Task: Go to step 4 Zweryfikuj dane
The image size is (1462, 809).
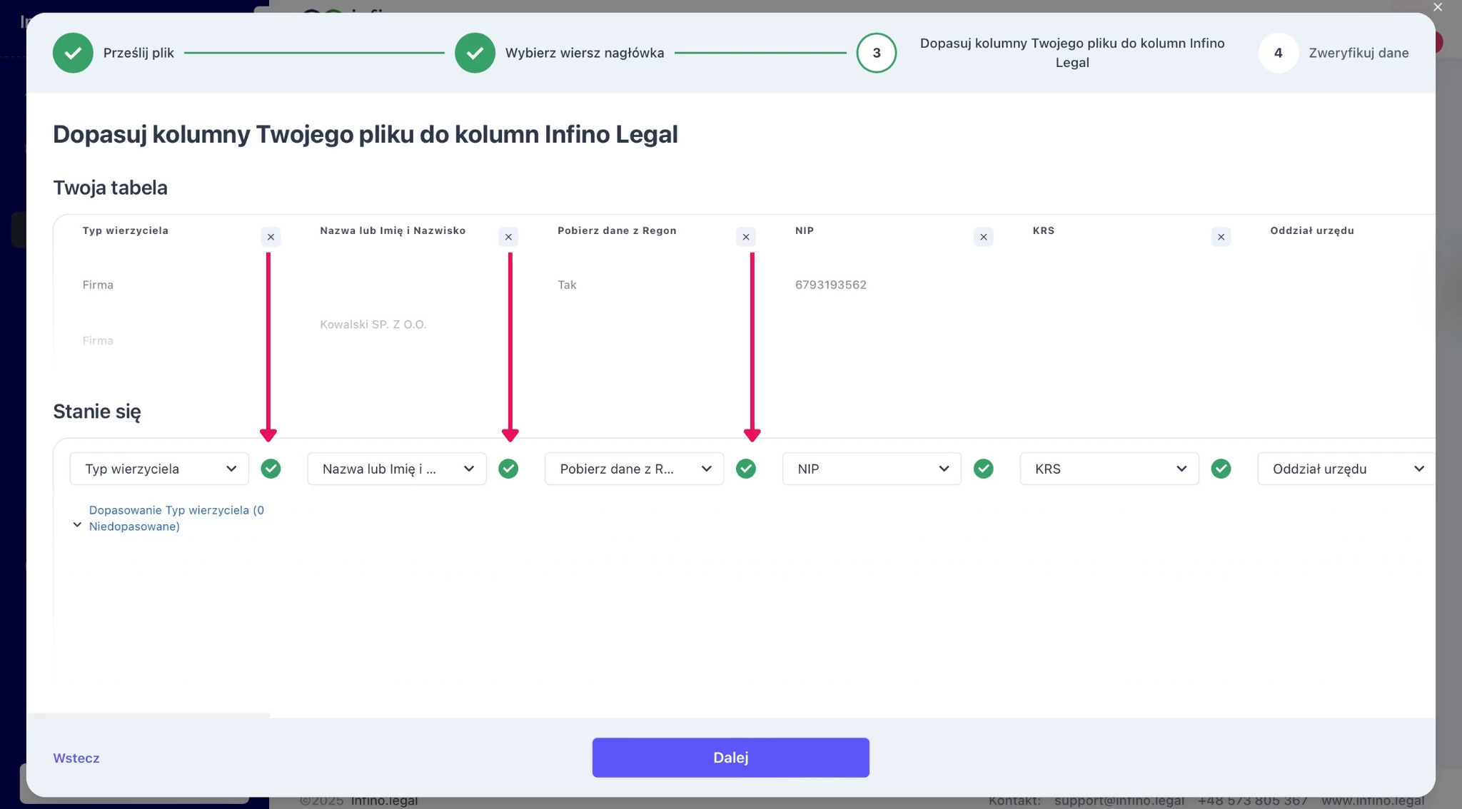Action: pos(1278,53)
